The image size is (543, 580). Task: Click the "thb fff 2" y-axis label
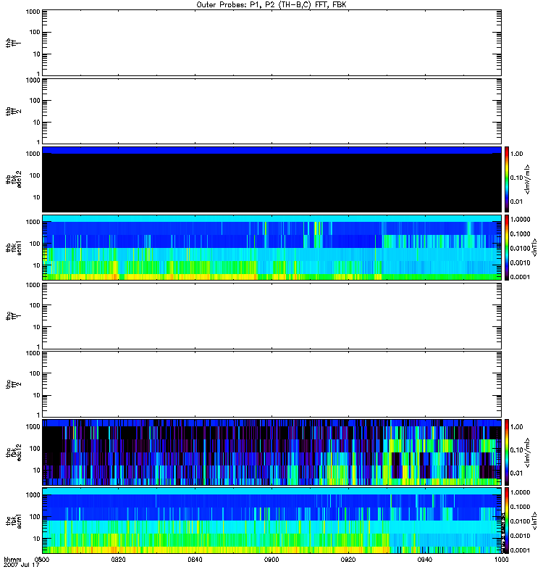pyautogui.click(x=13, y=111)
